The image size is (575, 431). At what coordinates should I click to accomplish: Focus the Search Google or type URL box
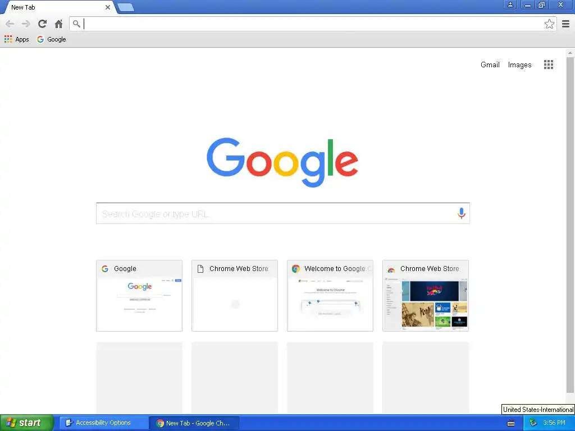pos(283,213)
